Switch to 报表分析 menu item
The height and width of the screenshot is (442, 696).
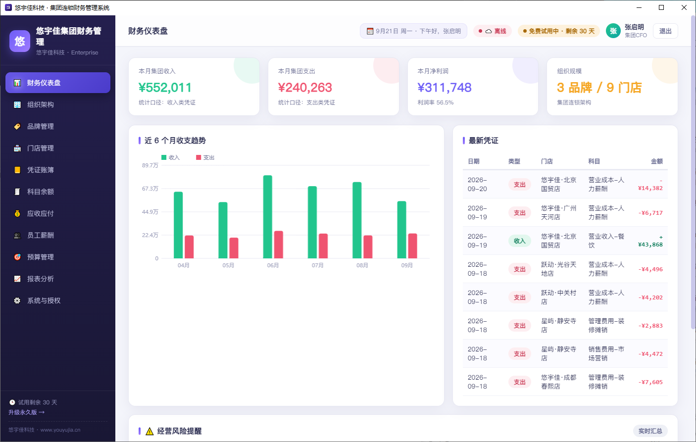pyautogui.click(x=58, y=279)
